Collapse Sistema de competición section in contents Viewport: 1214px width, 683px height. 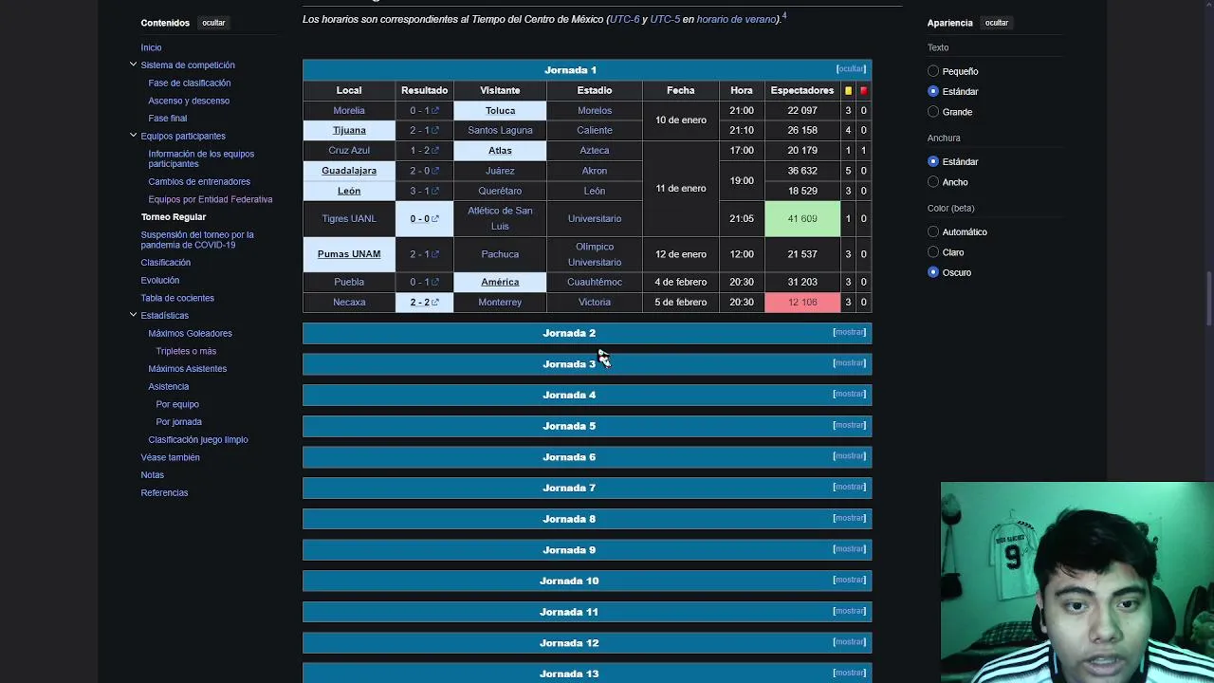click(133, 65)
